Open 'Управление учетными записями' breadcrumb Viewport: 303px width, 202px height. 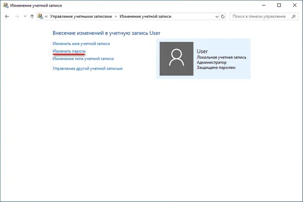(x=81, y=16)
